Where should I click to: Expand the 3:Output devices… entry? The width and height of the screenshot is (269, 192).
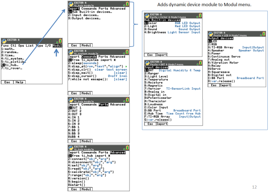86,19
